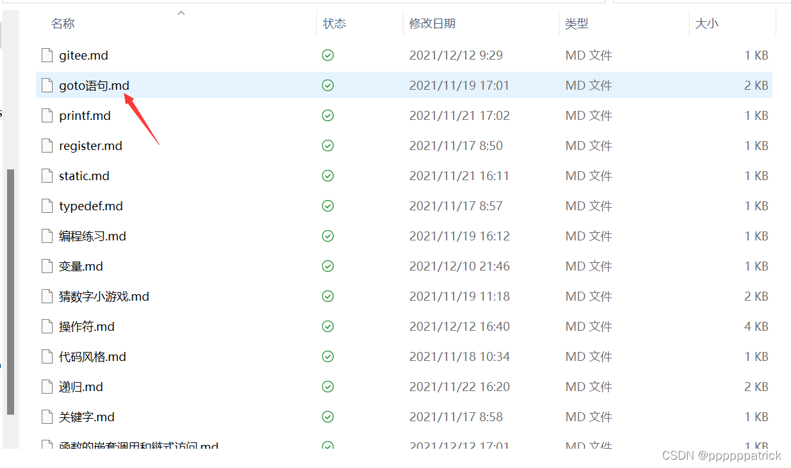Click the 操作符.md file icon
This screenshot has height=468, width=791.
pyautogui.click(x=46, y=326)
